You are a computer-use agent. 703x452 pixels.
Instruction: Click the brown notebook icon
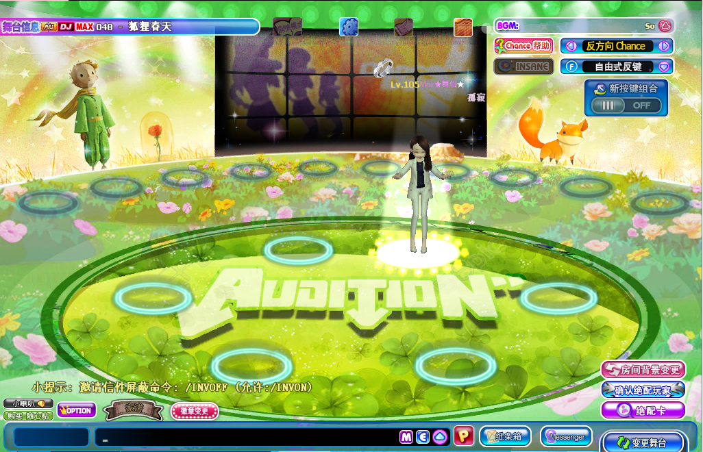(x=404, y=27)
